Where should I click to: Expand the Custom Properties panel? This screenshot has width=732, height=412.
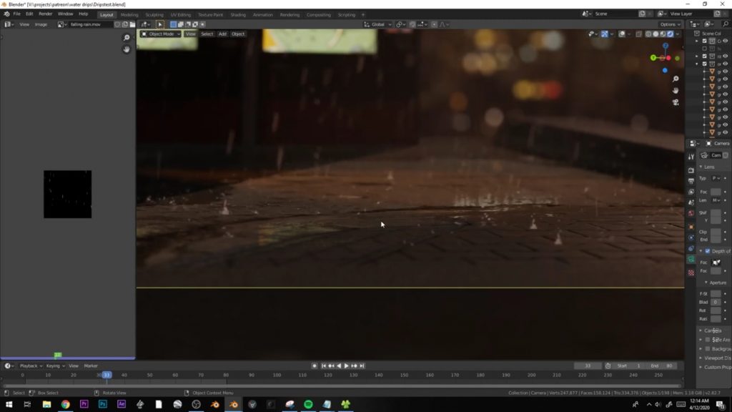(716, 367)
